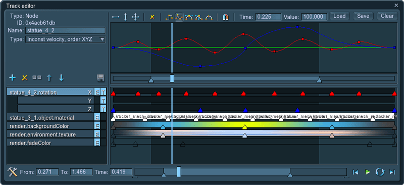Toggle the E button on statue_3_1.object.material
The image size is (404, 185).
tap(97, 118)
